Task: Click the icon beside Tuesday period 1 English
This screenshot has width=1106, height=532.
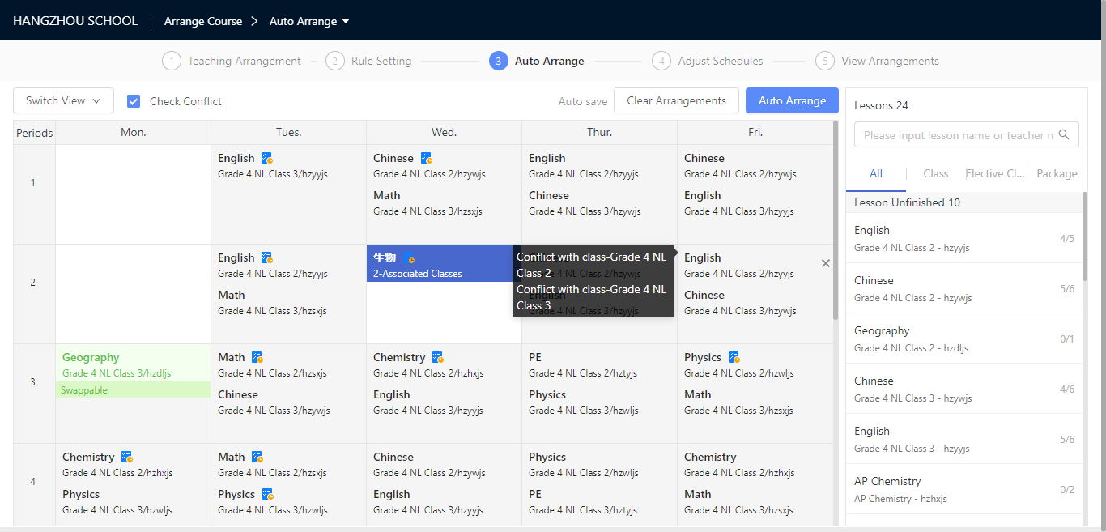Action: pyautogui.click(x=267, y=159)
